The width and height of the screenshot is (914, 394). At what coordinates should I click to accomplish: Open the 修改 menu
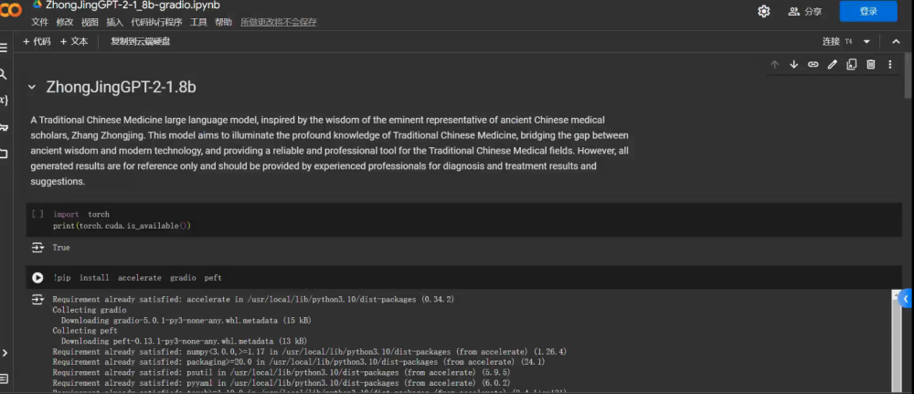click(65, 22)
